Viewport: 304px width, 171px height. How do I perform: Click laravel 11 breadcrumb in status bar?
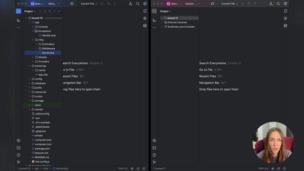pos(159,169)
